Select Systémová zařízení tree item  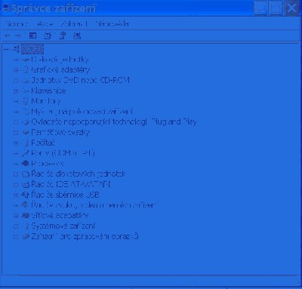click(63, 226)
